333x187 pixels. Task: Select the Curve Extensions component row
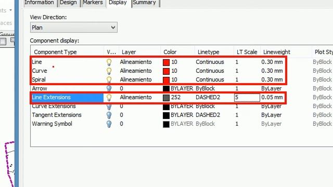point(54,106)
